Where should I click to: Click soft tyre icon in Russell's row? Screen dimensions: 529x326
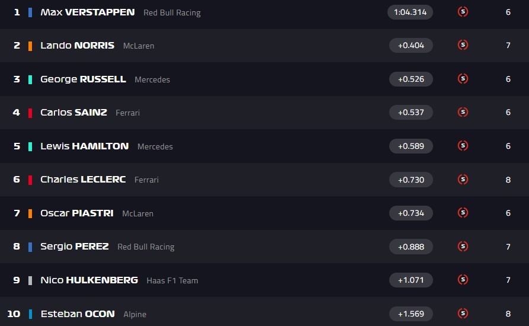tap(463, 79)
